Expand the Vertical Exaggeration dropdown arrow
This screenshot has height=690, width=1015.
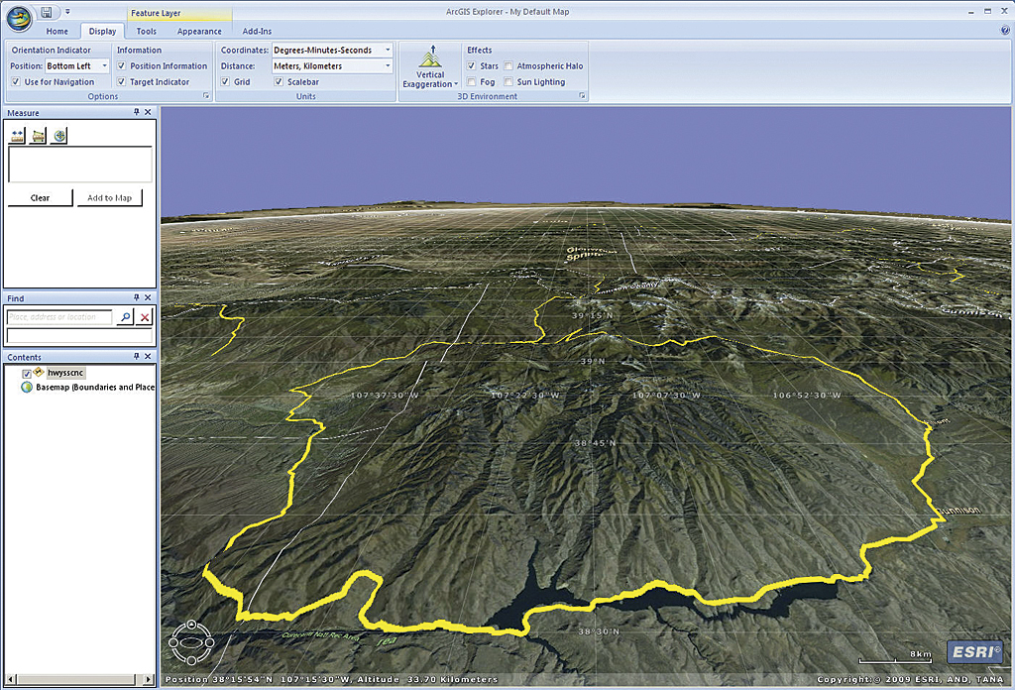[456, 84]
